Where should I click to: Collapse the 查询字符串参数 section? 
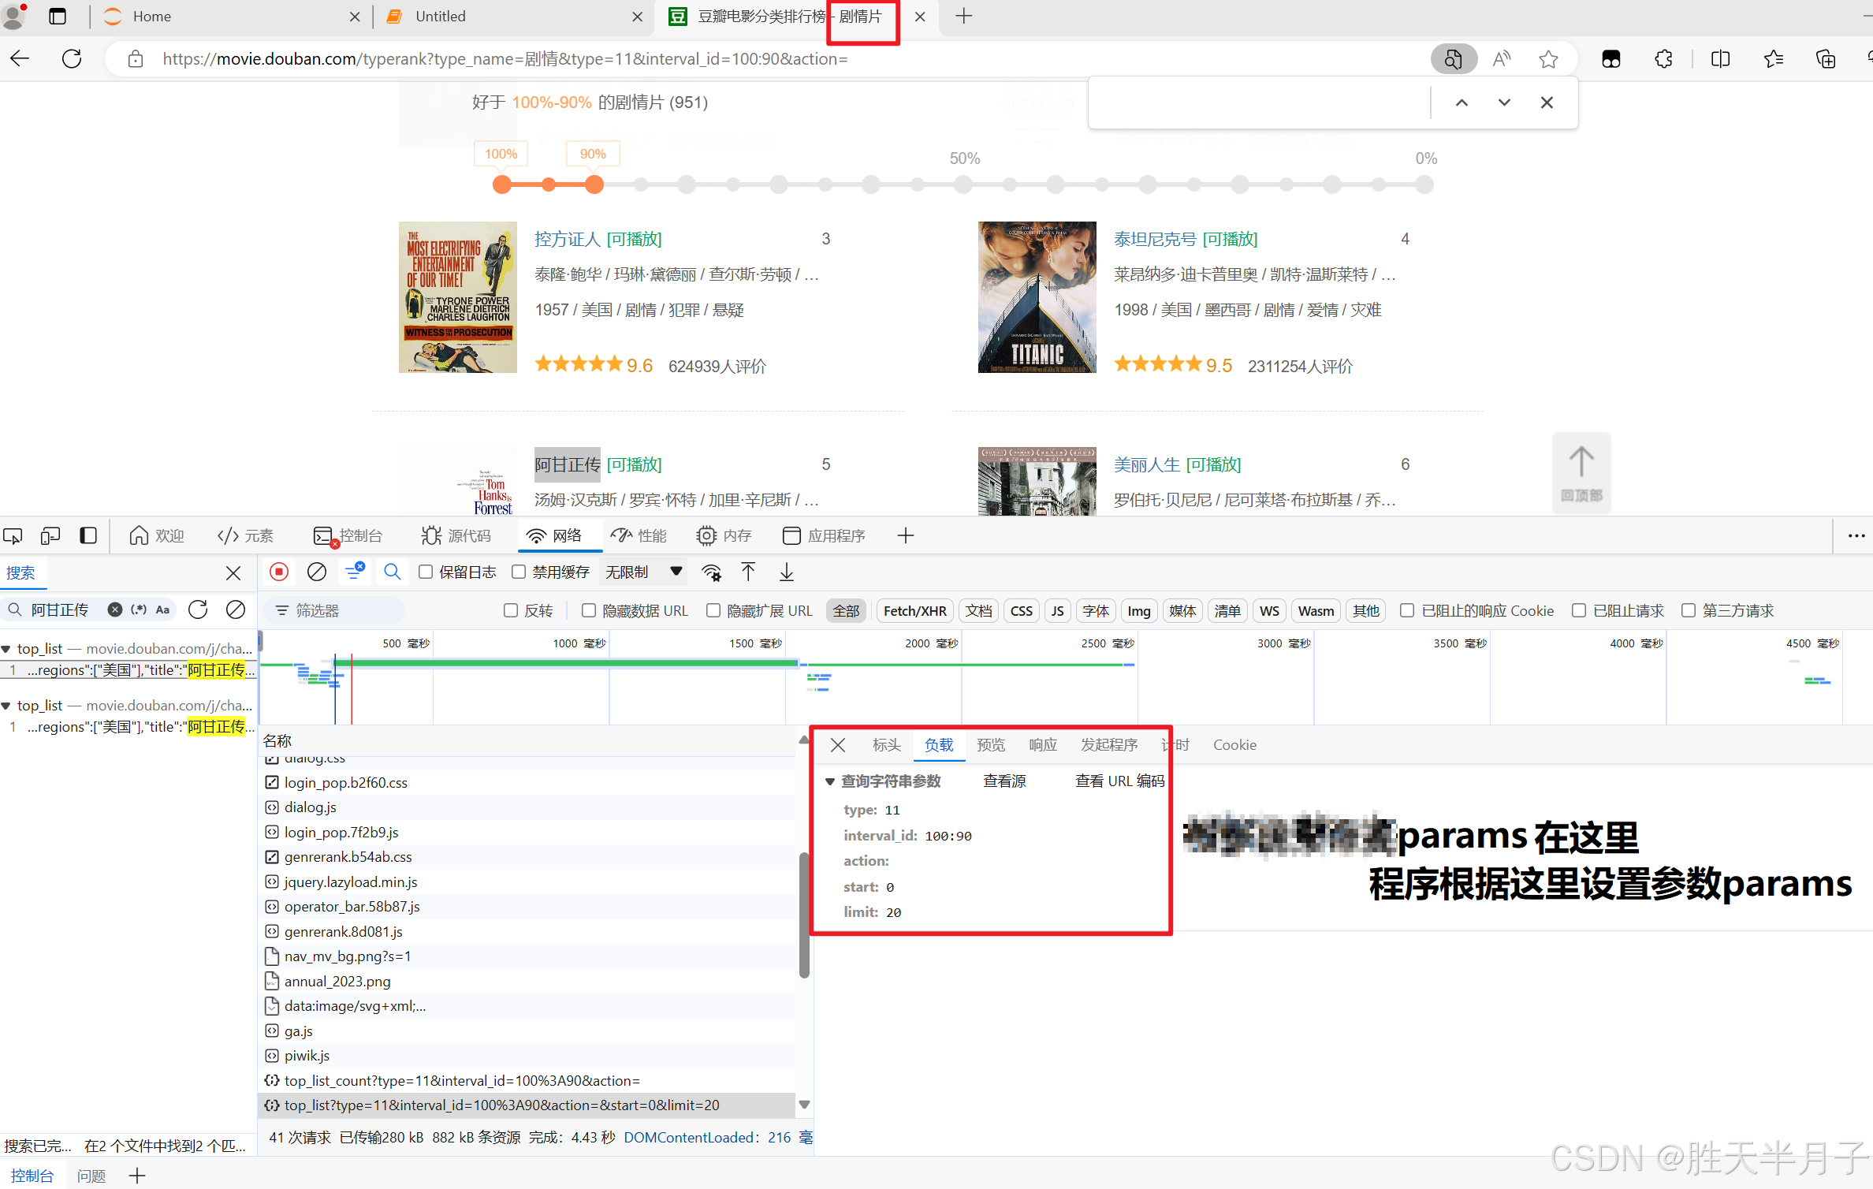pyautogui.click(x=830, y=781)
